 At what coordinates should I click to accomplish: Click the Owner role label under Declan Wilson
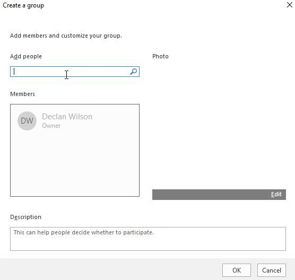(51, 126)
